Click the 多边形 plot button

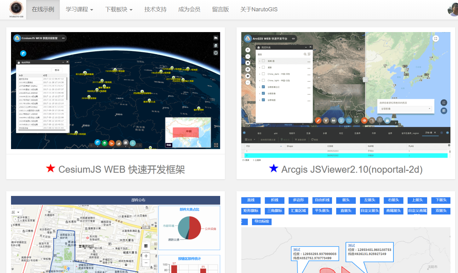pyautogui.click(x=298, y=200)
